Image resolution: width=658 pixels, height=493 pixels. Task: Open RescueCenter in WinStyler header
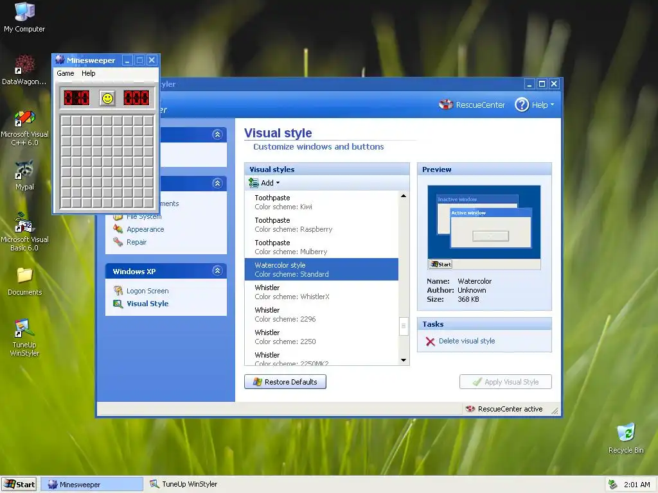[472, 105]
